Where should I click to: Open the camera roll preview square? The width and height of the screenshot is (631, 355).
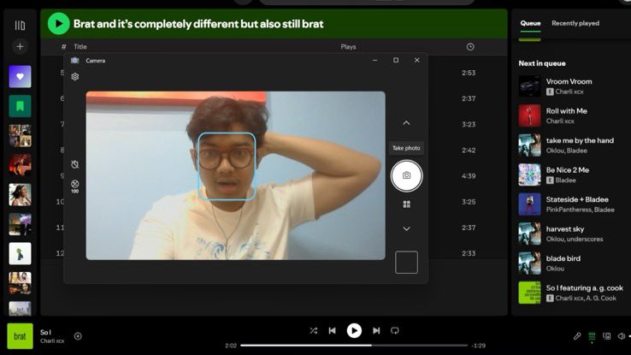406,263
